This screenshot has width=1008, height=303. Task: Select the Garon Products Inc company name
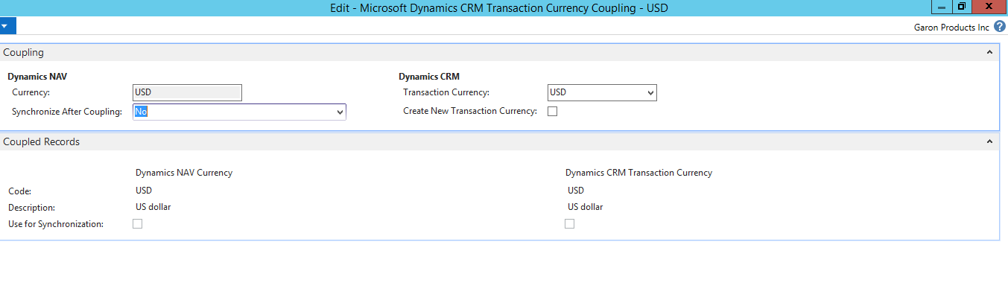pyautogui.click(x=951, y=28)
